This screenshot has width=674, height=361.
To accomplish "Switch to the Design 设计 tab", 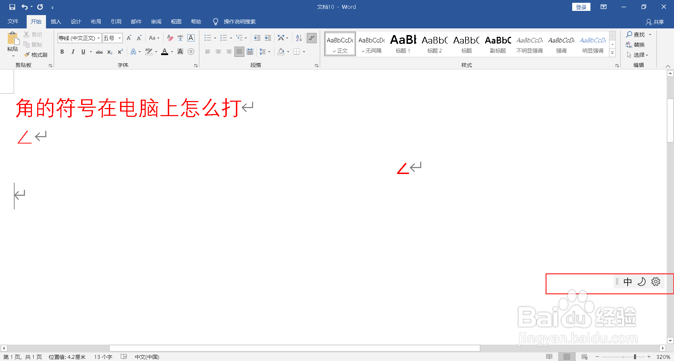I will [x=76, y=21].
